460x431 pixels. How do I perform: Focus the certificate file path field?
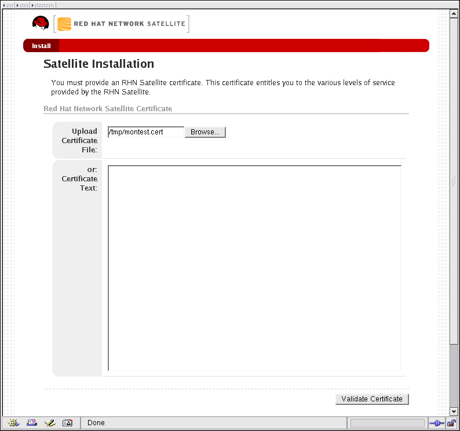(x=146, y=132)
